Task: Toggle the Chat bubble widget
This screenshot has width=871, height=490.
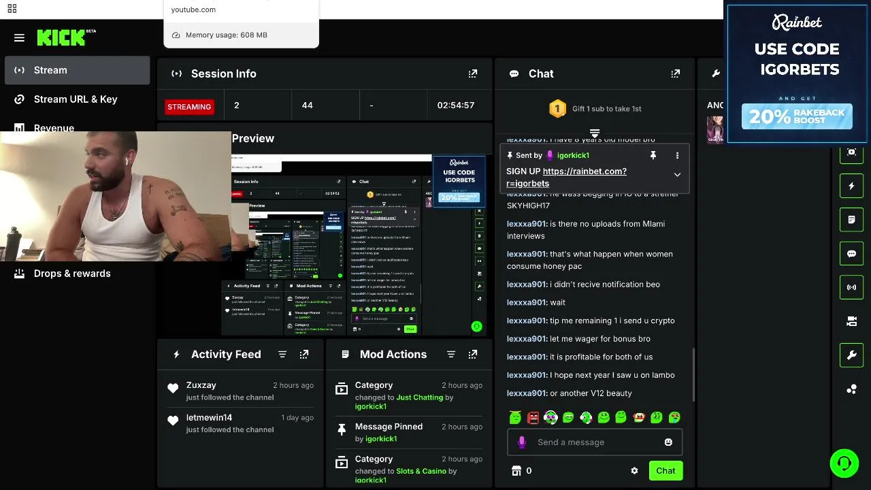Action: pyautogui.click(x=851, y=254)
